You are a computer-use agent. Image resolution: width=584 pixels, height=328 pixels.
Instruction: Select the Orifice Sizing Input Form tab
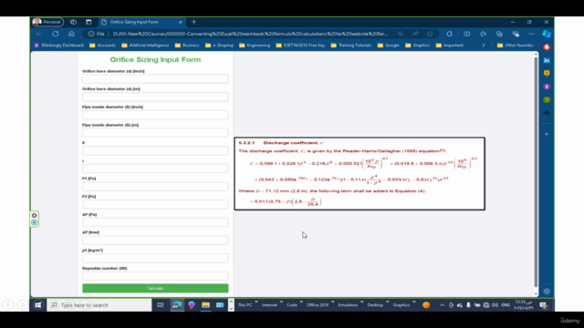(x=141, y=22)
